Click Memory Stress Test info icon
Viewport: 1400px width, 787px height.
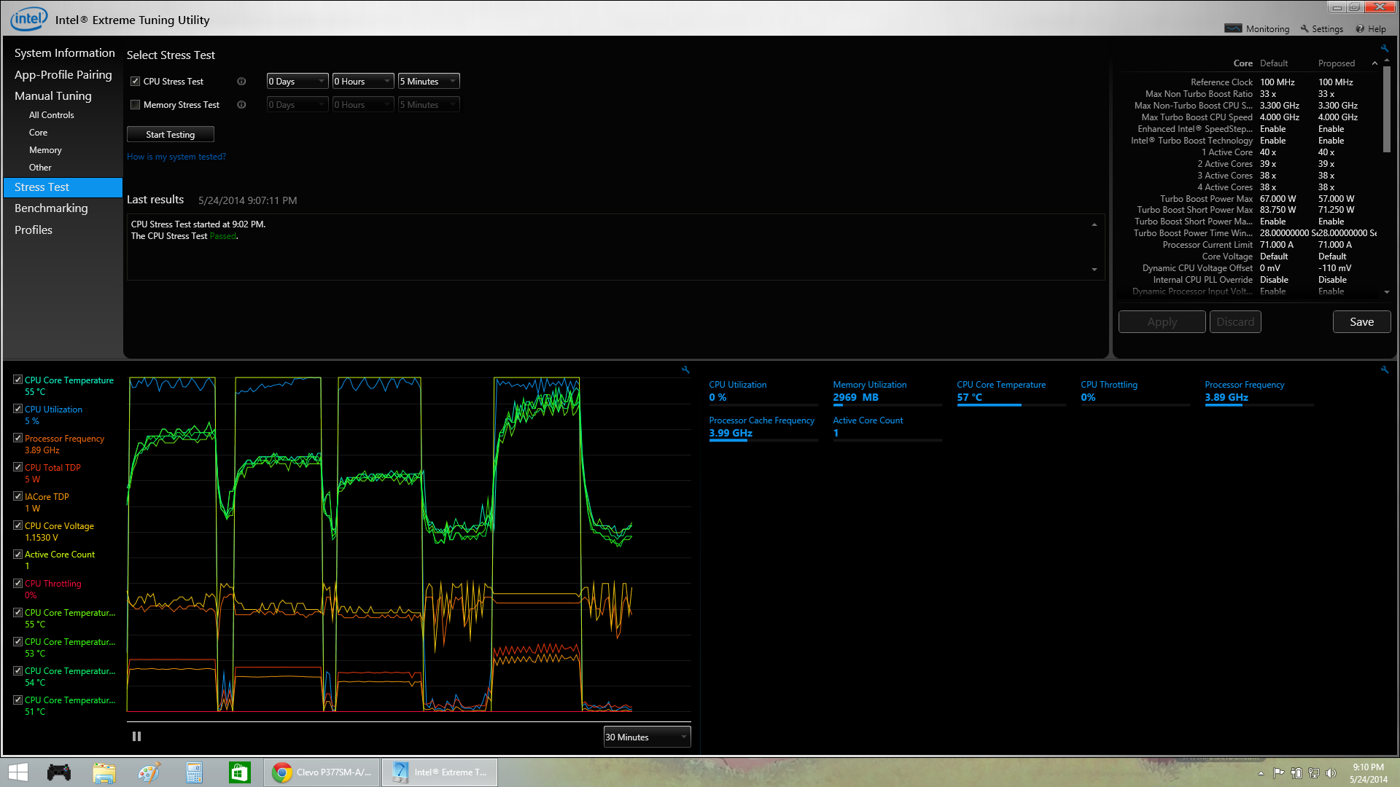click(x=241, y=105)
